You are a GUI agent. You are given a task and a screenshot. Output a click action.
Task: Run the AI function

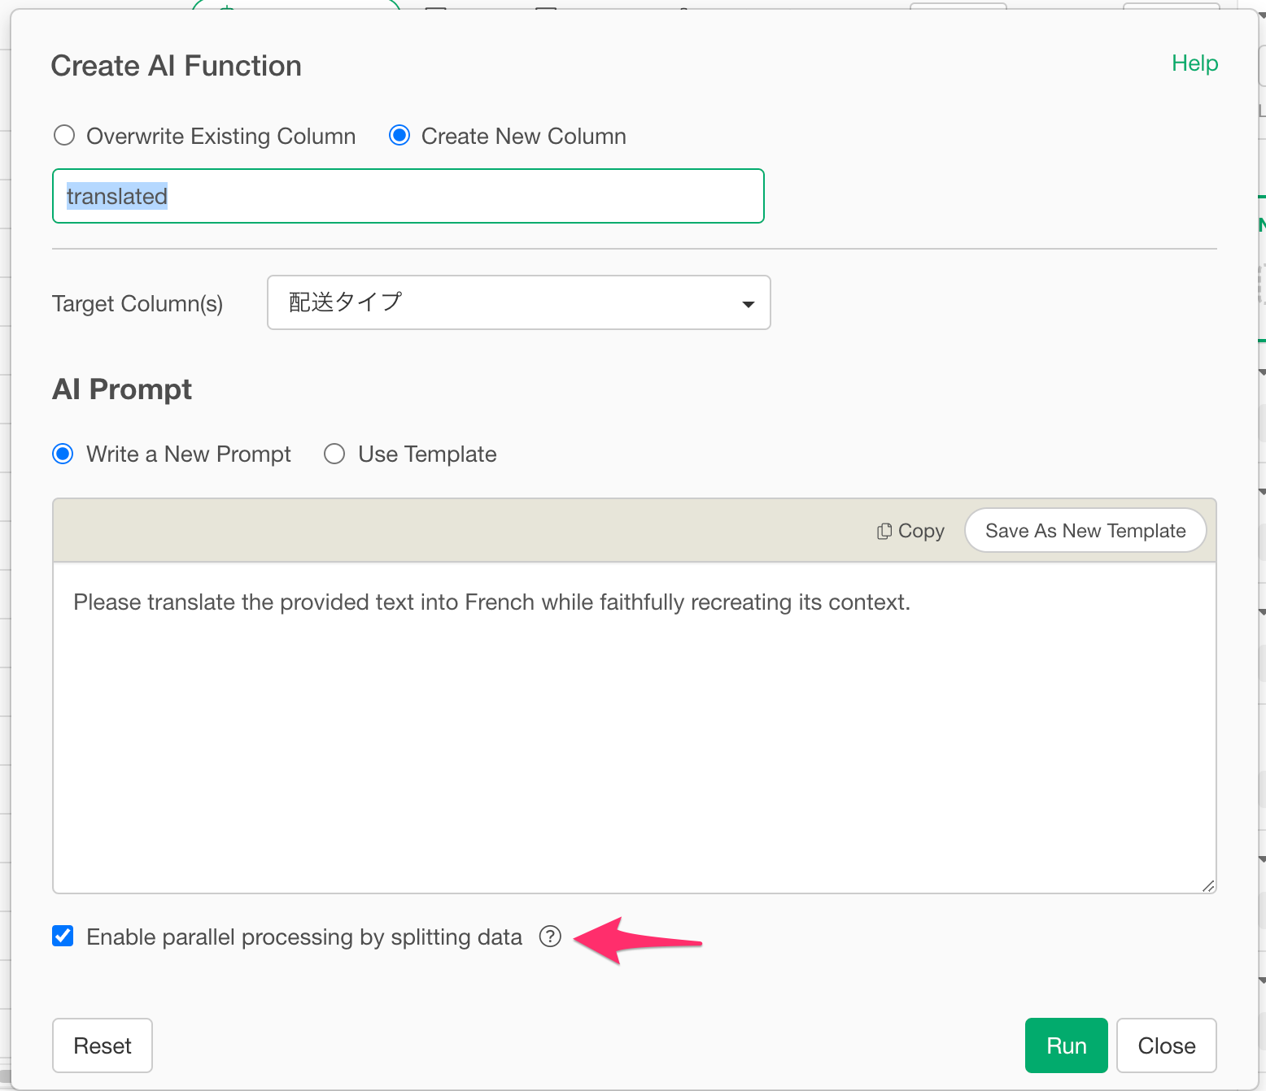point(1066,1045)
